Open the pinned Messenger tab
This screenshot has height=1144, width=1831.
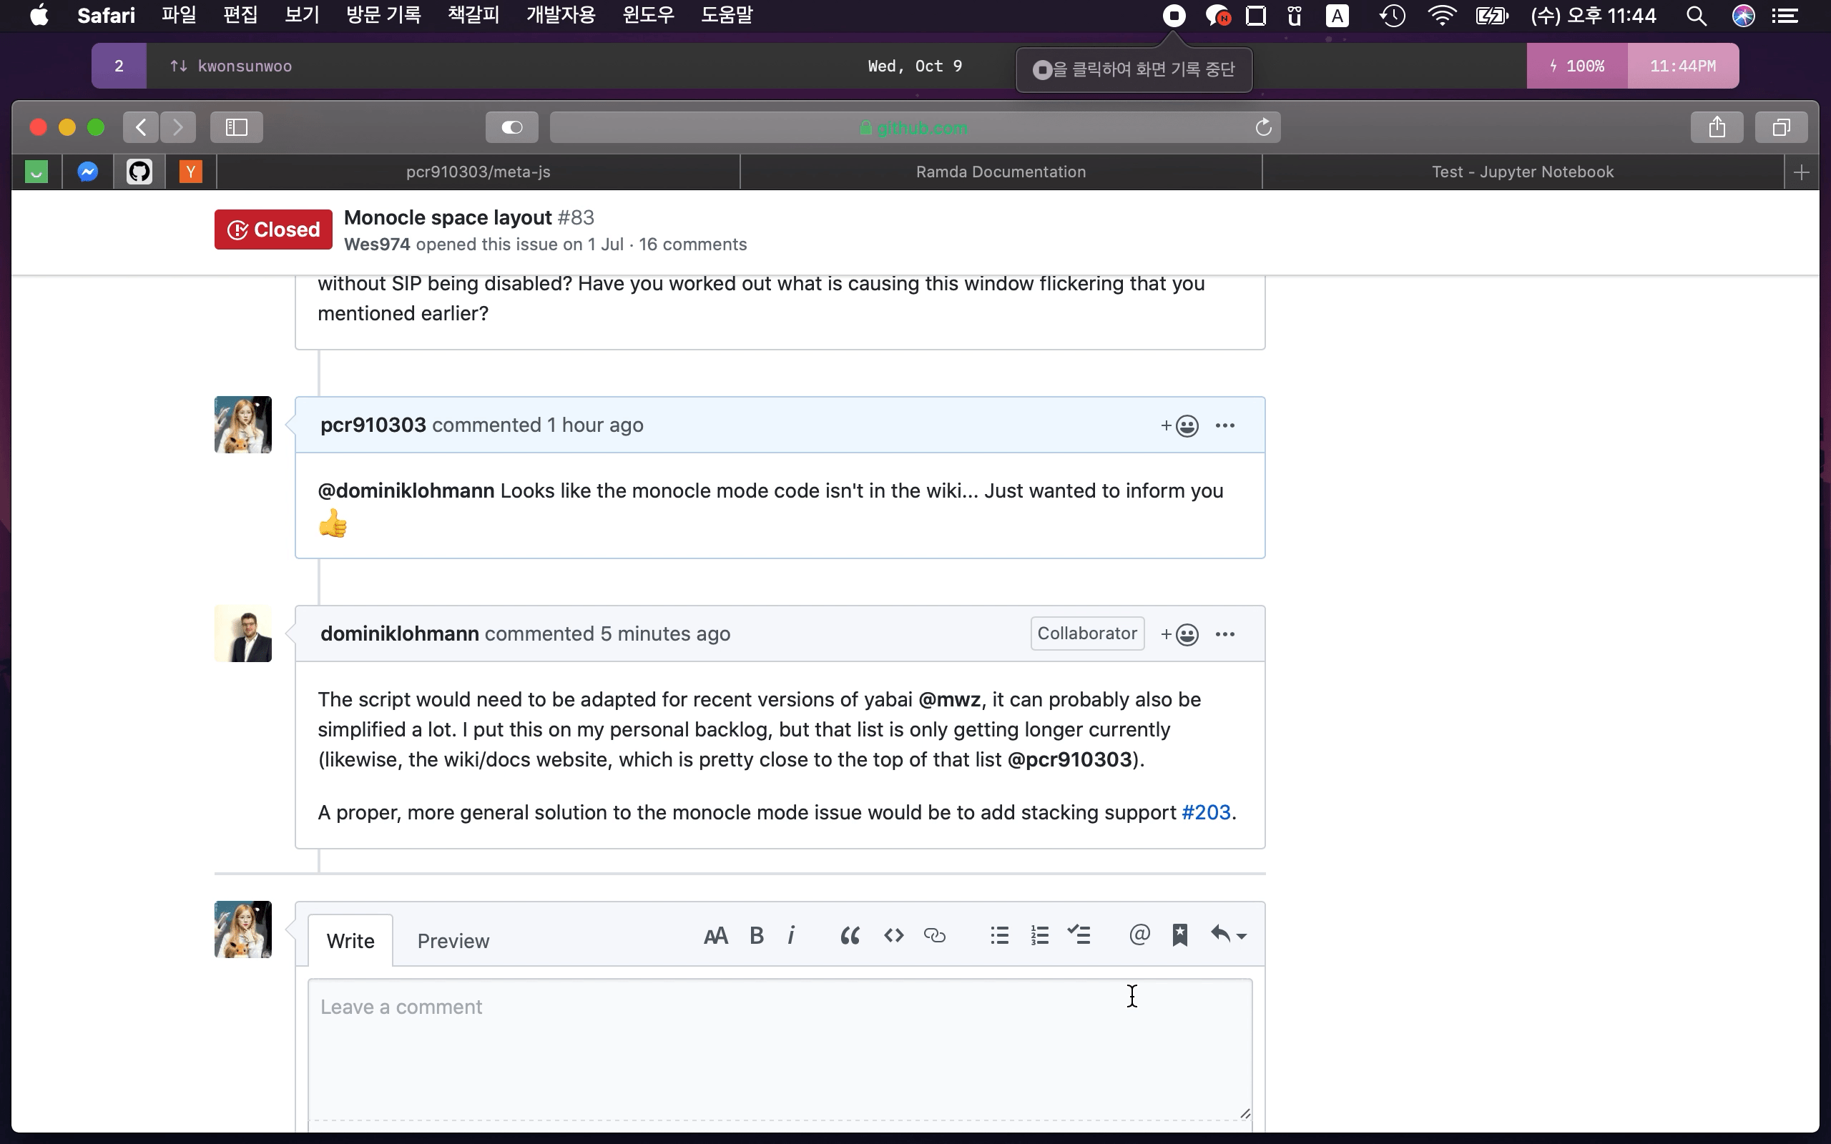[x=88, y=172]
